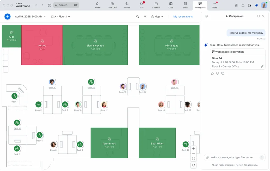270x171 pixels.
Task: Give thumbs down to AI response
Action: tap(218, 73)
